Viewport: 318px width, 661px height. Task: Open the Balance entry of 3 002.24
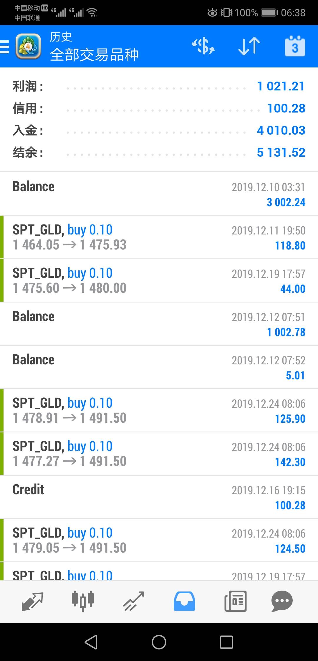point(159,194)
